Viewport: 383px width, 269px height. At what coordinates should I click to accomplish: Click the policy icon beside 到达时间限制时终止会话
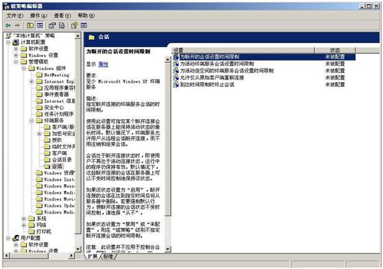tap(176, 85)
